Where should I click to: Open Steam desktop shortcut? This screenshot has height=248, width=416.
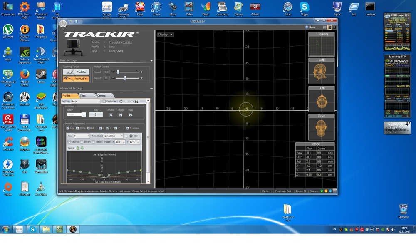tap(41, 76)
